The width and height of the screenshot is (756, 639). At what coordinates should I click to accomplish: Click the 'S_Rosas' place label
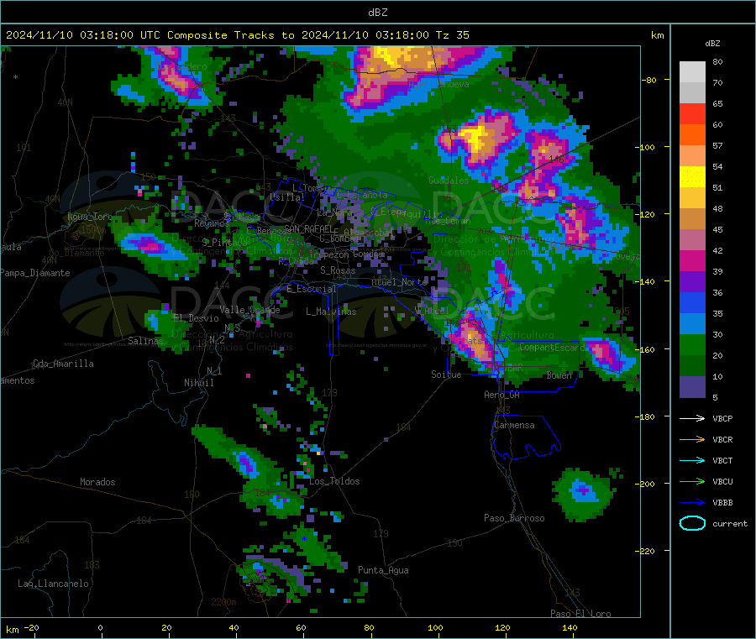[x=338, y=270]
